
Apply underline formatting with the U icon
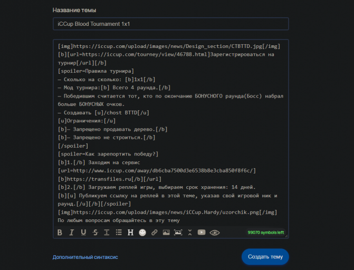coord(83,233)
